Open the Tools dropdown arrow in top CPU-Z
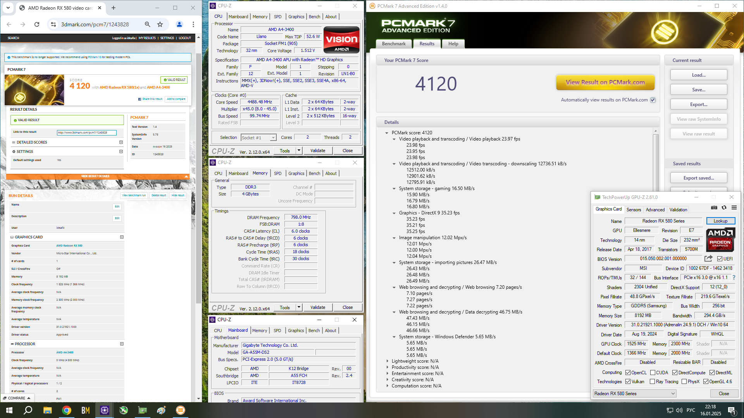This screenshot has height=418, width=744. [x=299, y=151]
